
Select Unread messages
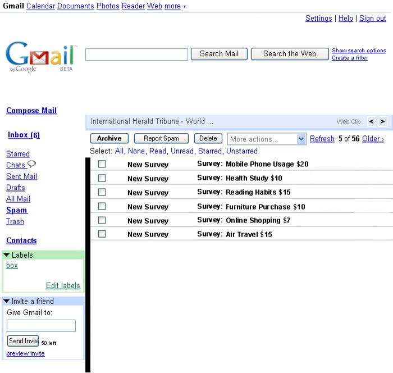(x=182, y=151)
